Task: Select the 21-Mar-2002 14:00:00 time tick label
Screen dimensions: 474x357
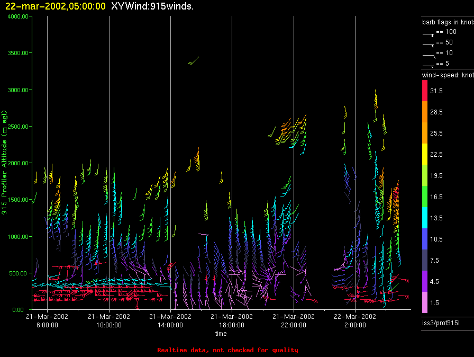Action: 170,319
